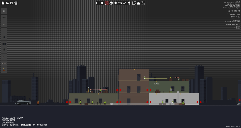Select the standing lamp post on the left rooftop

(88, 90)
